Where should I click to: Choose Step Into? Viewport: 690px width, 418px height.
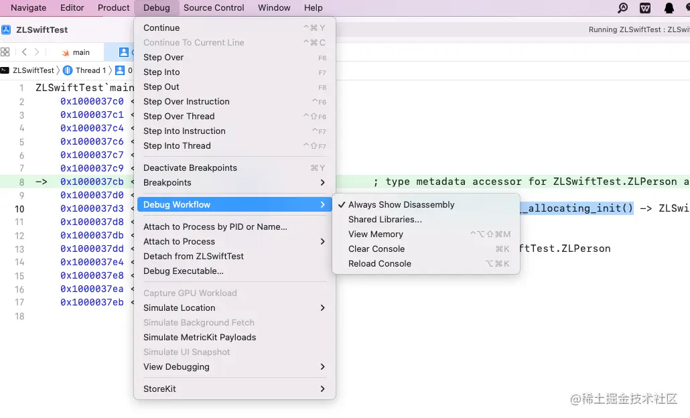pyautogui.click(x=234, y=72)
